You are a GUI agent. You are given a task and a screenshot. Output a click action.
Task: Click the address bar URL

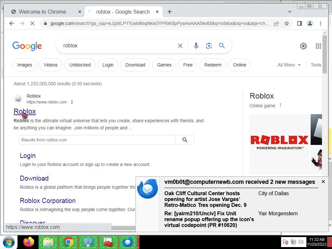[x=160, y=23]
